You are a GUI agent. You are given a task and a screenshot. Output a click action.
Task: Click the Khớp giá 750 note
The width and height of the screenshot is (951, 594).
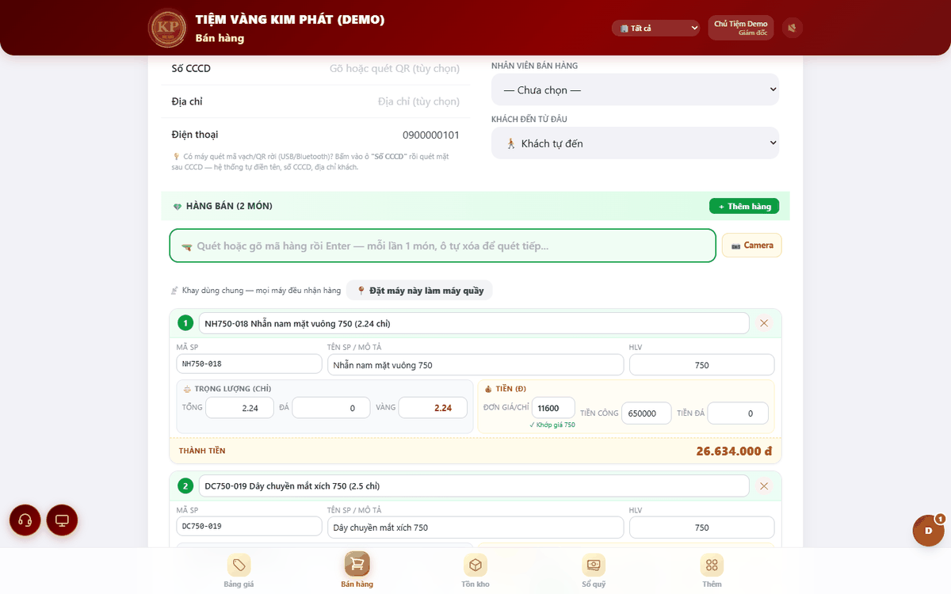tap(552, 425)
